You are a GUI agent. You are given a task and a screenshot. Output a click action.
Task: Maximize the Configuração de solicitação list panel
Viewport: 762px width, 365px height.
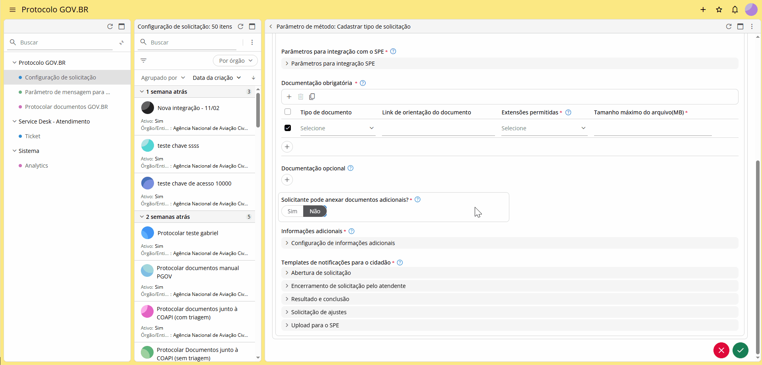252,27
